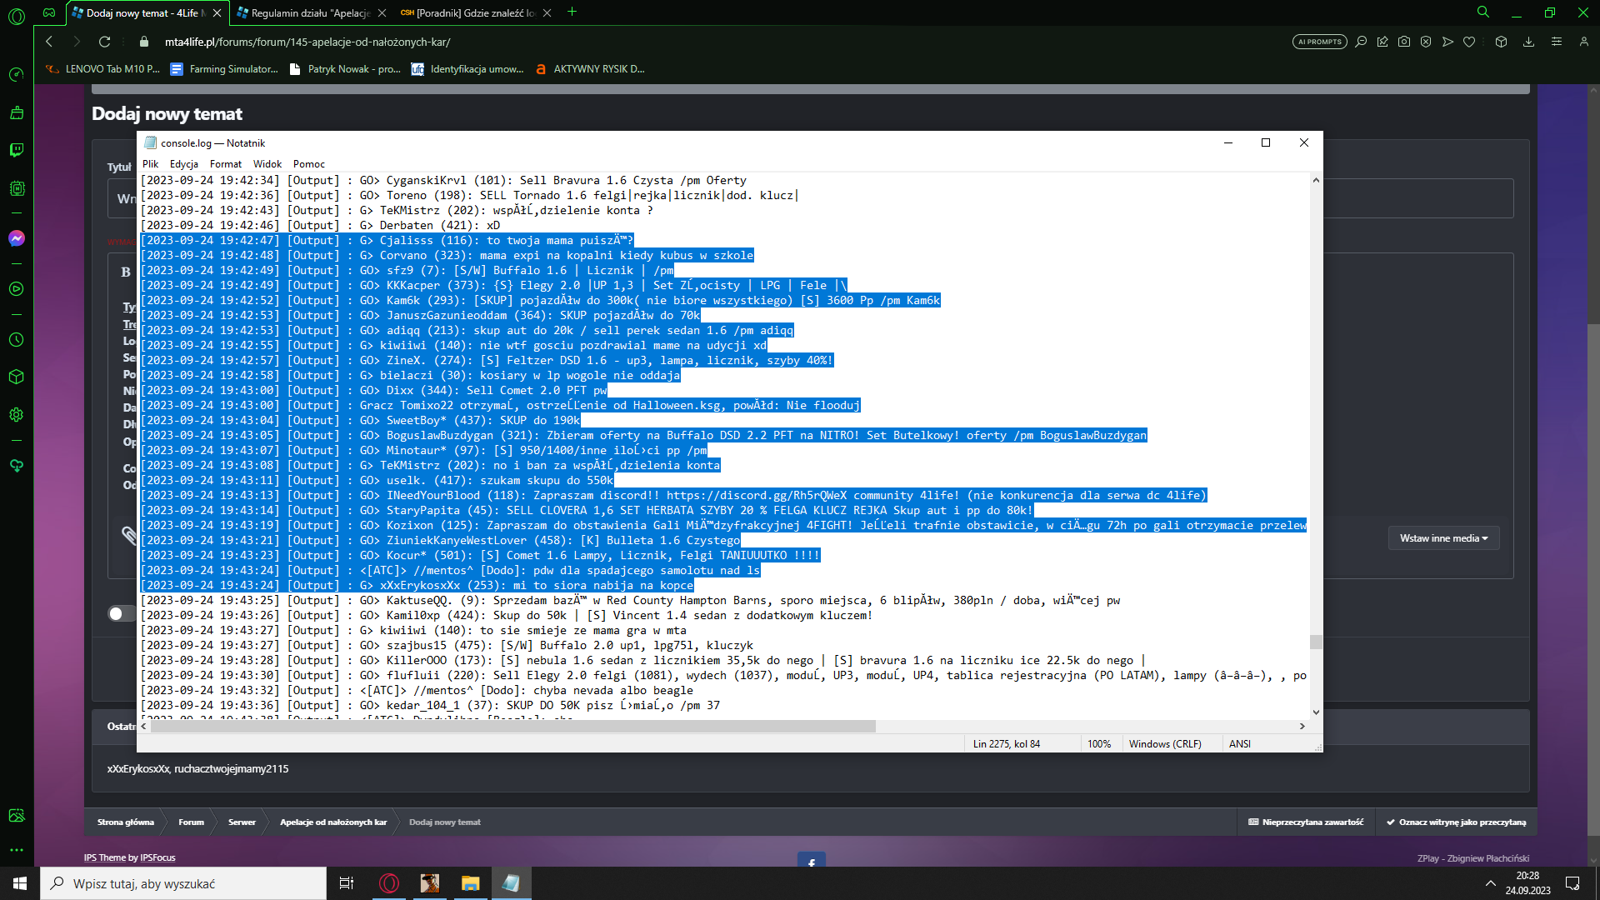Screen dimensions: 1600x900
Task: Open browser downloads icon
Action: pyautogui.click(x=1528, y=42)
